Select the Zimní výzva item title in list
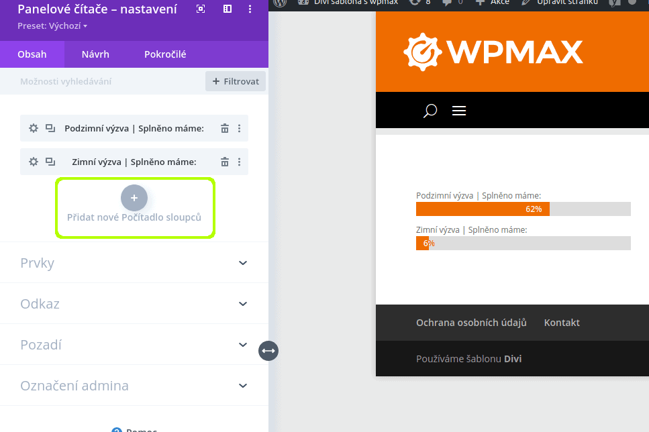This screenshot has height=432, width=649. point(134,162)
